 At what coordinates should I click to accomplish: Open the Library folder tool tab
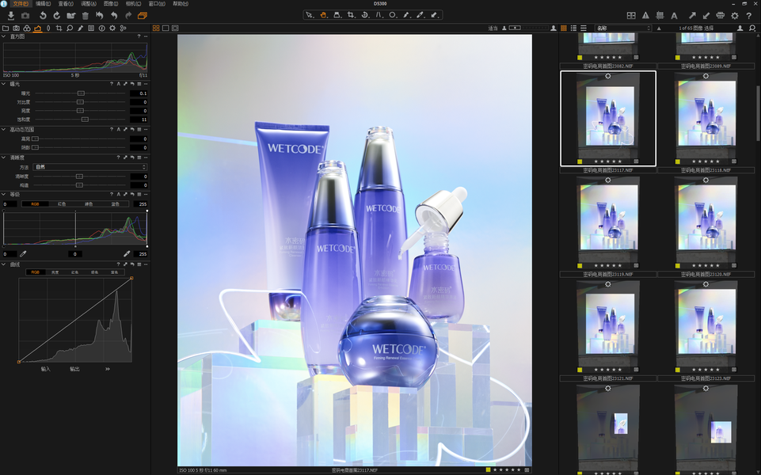6,28
